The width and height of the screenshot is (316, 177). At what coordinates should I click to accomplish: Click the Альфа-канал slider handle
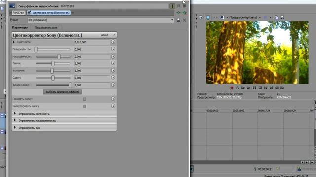click(x=70, y=85)
